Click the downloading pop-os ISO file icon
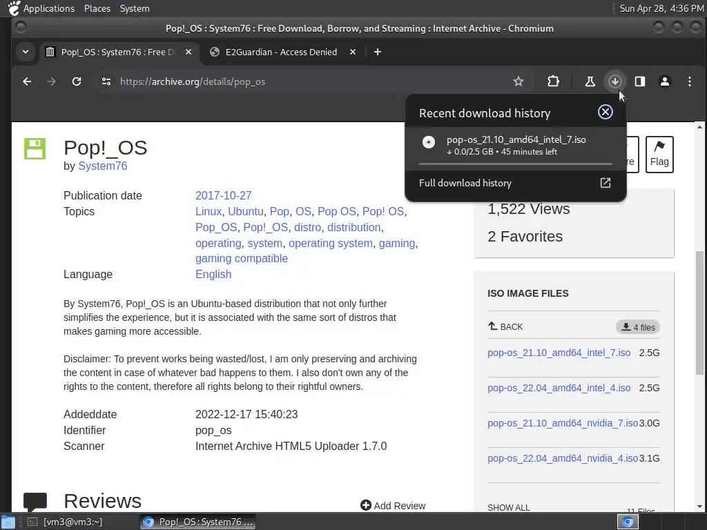Screen dimensions: 707x530 point(429,142)
